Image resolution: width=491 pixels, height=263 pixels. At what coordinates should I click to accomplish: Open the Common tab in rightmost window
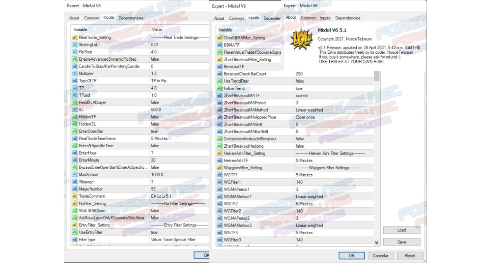[308, 18]
